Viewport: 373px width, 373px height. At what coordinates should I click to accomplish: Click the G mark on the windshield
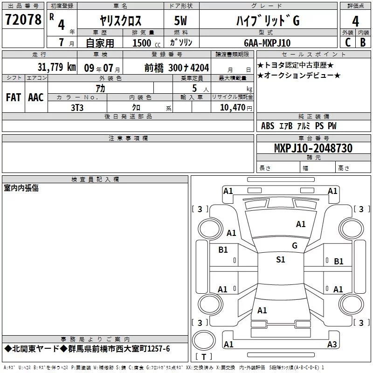pos(295,246)
